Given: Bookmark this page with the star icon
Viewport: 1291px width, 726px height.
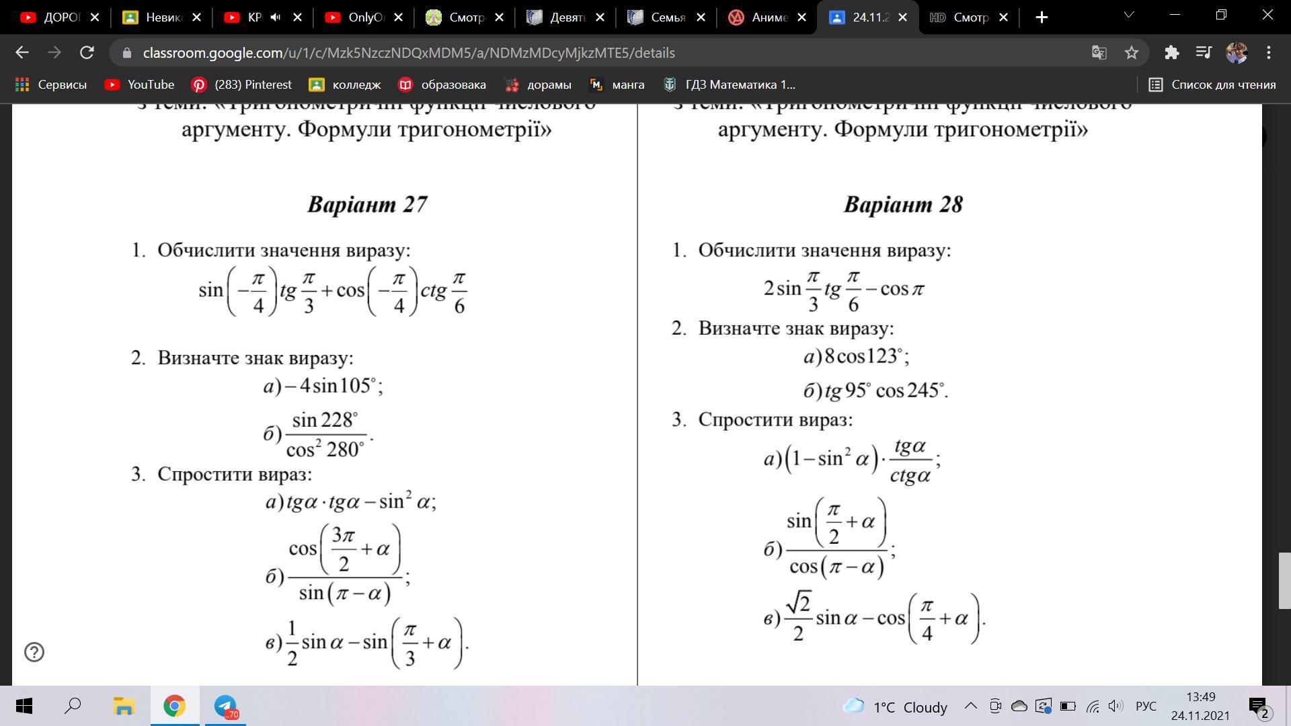Looking at the screenshot, I should tap(1132, 52).
